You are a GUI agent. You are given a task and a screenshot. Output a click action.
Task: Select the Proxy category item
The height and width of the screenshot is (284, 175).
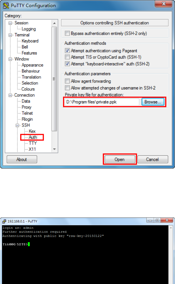pos(27,107)
